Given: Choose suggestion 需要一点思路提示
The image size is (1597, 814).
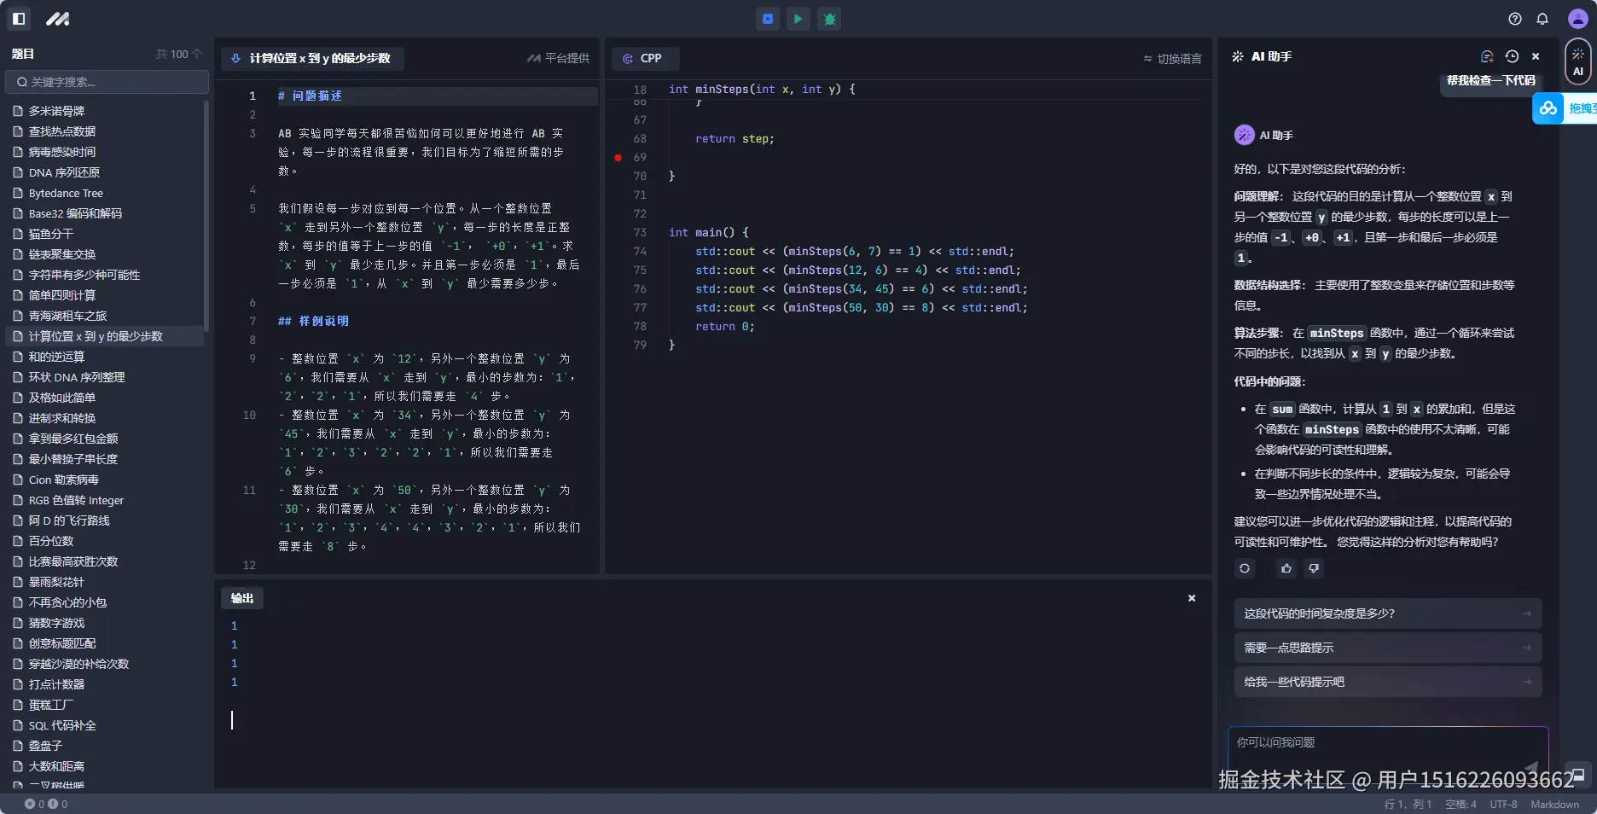Looking at the screenshot, I should pyautogui.click(x=1387, y=648).
